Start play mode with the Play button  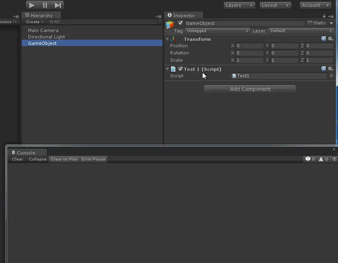tap(32, 5)
